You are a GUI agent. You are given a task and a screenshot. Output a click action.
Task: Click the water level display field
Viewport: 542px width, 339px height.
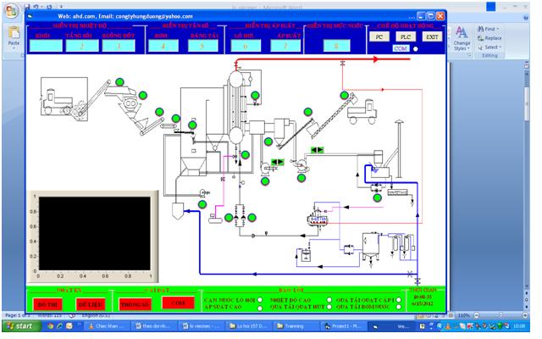click(336, 47)
